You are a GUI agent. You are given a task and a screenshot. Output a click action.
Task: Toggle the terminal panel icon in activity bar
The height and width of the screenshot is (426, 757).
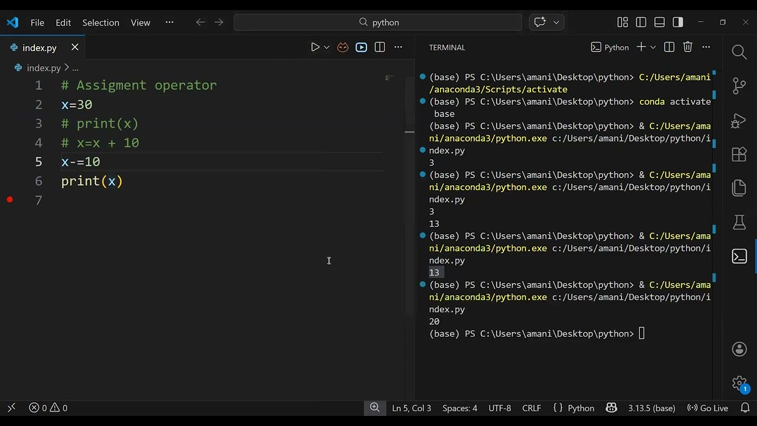point(739,256)
